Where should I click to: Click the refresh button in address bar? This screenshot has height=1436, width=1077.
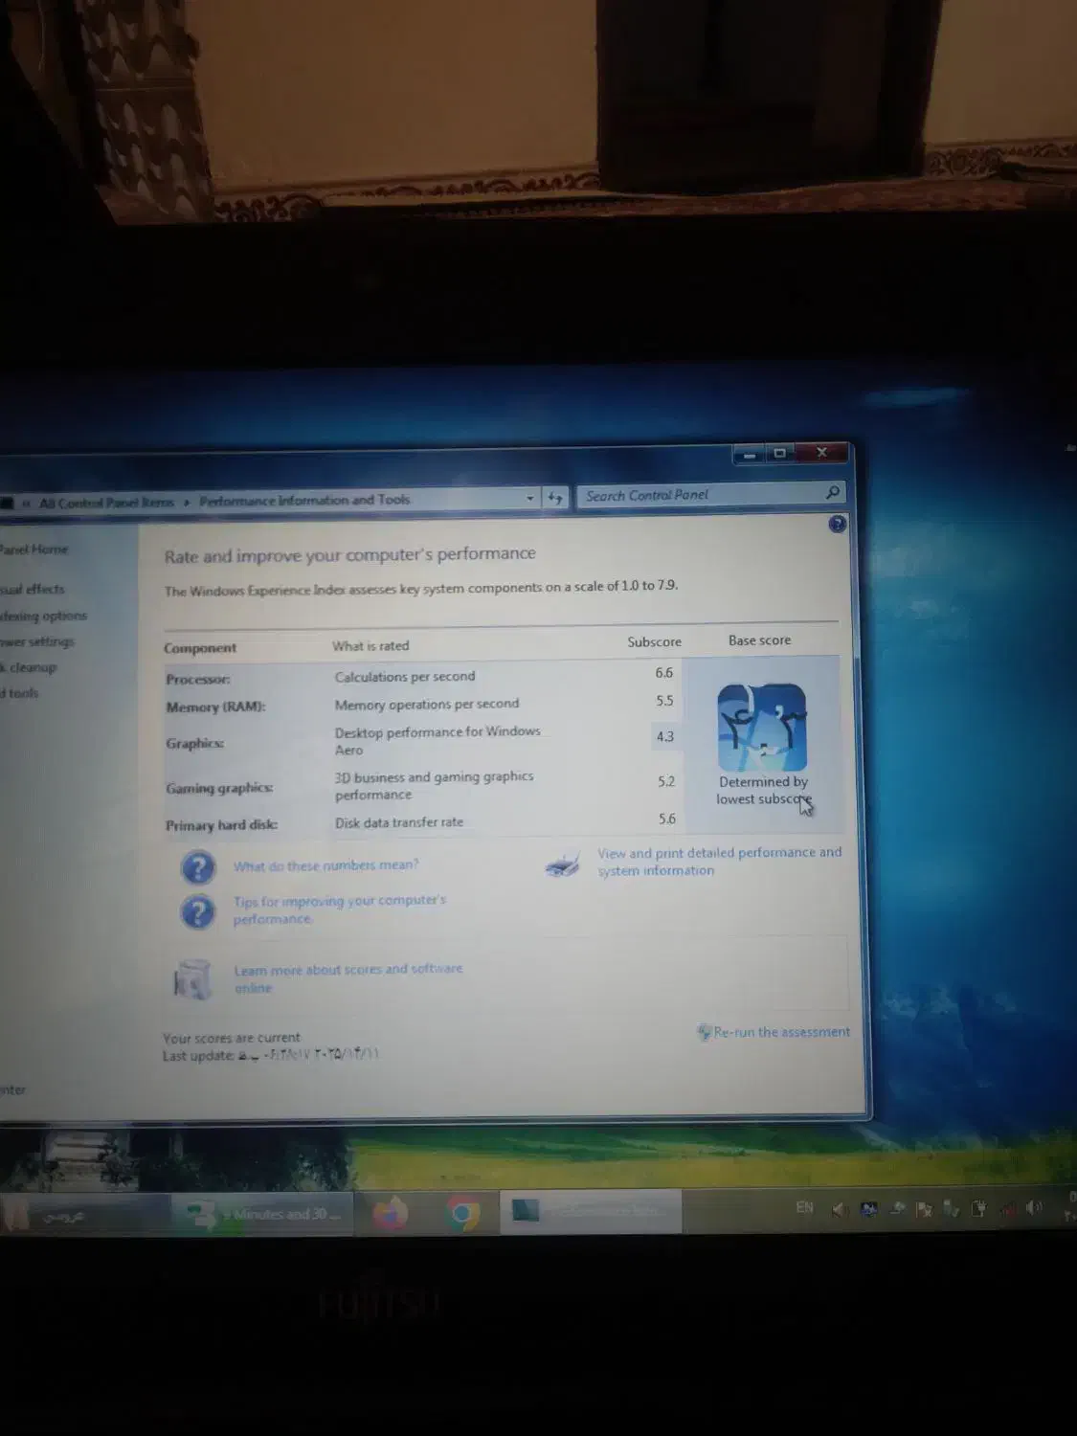555,497
